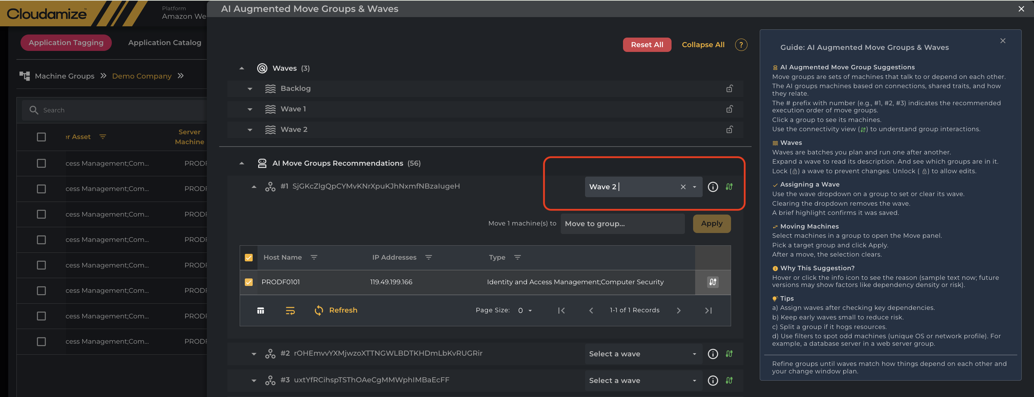Click the Wave 1 unlock padlock icon
1034x397 pixels.
[x=729, y=109]
